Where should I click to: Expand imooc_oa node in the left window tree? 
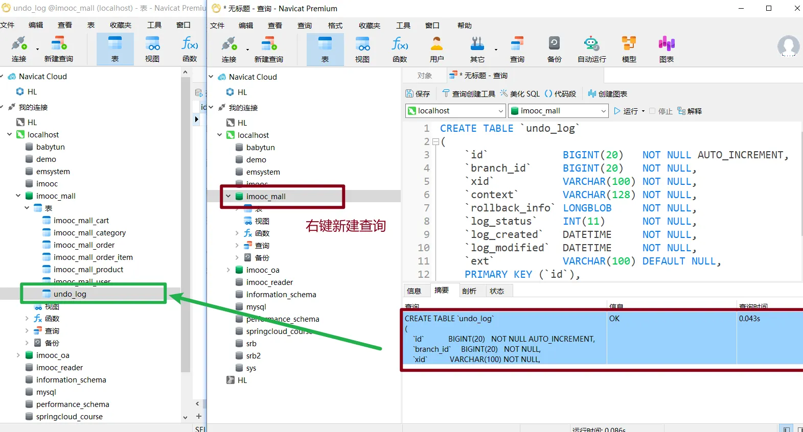tap(18, 355)
